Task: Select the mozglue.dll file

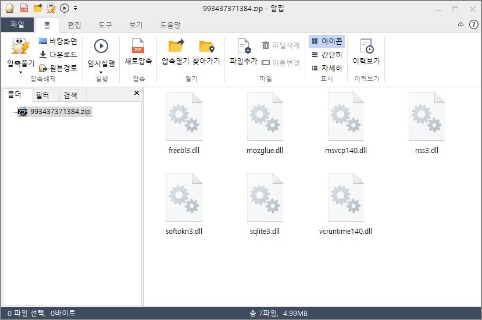Action: point(265,123)
